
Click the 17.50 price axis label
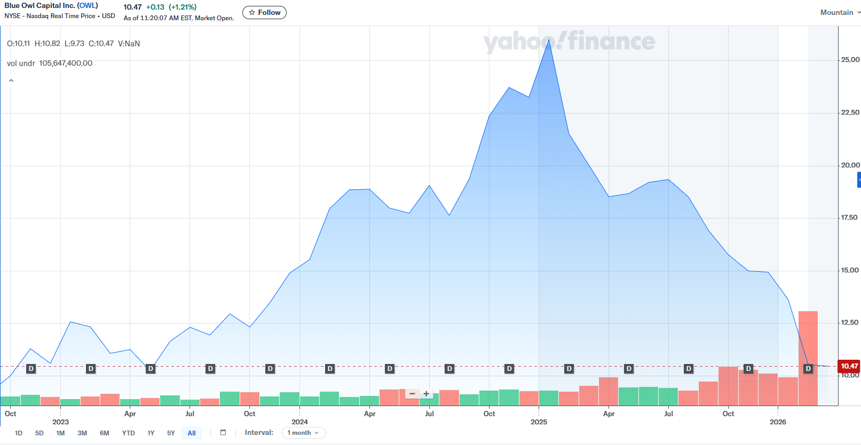point(849,217)
